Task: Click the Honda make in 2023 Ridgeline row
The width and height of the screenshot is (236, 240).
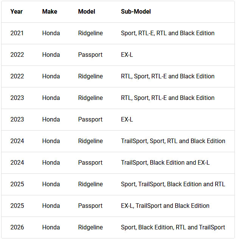Action: coord(51,98)
